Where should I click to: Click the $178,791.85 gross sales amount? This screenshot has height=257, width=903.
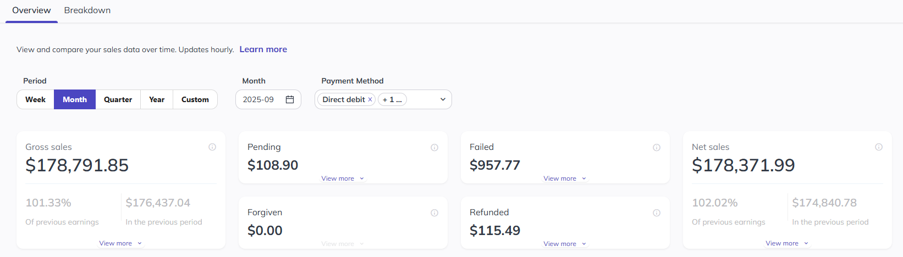pos(77,165)
